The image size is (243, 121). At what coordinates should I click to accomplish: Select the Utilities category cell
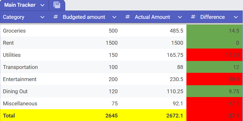[25, 55]
